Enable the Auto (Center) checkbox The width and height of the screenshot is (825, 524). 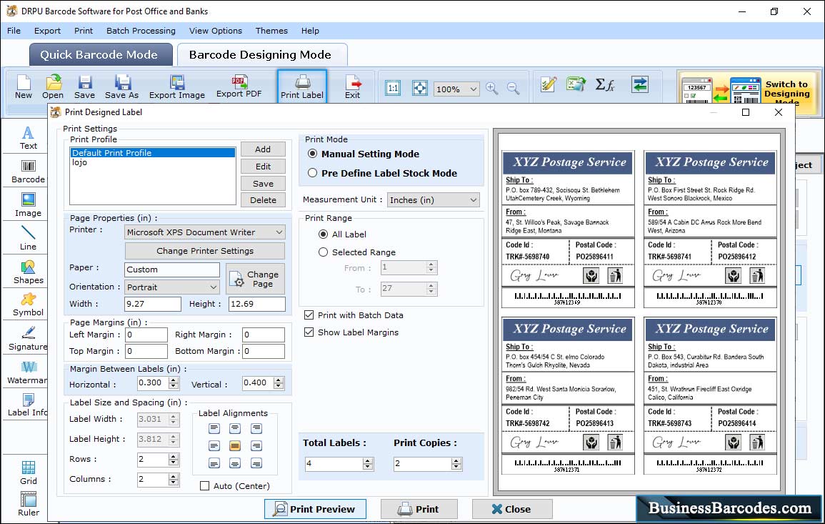click(205, 485)
